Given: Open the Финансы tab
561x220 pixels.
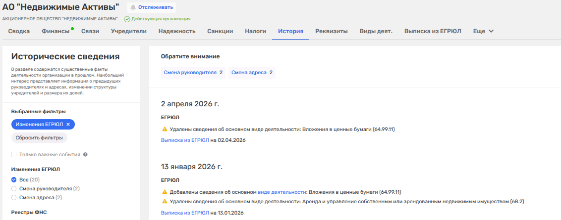Looking at the screenshot, I should coord(55,31).
